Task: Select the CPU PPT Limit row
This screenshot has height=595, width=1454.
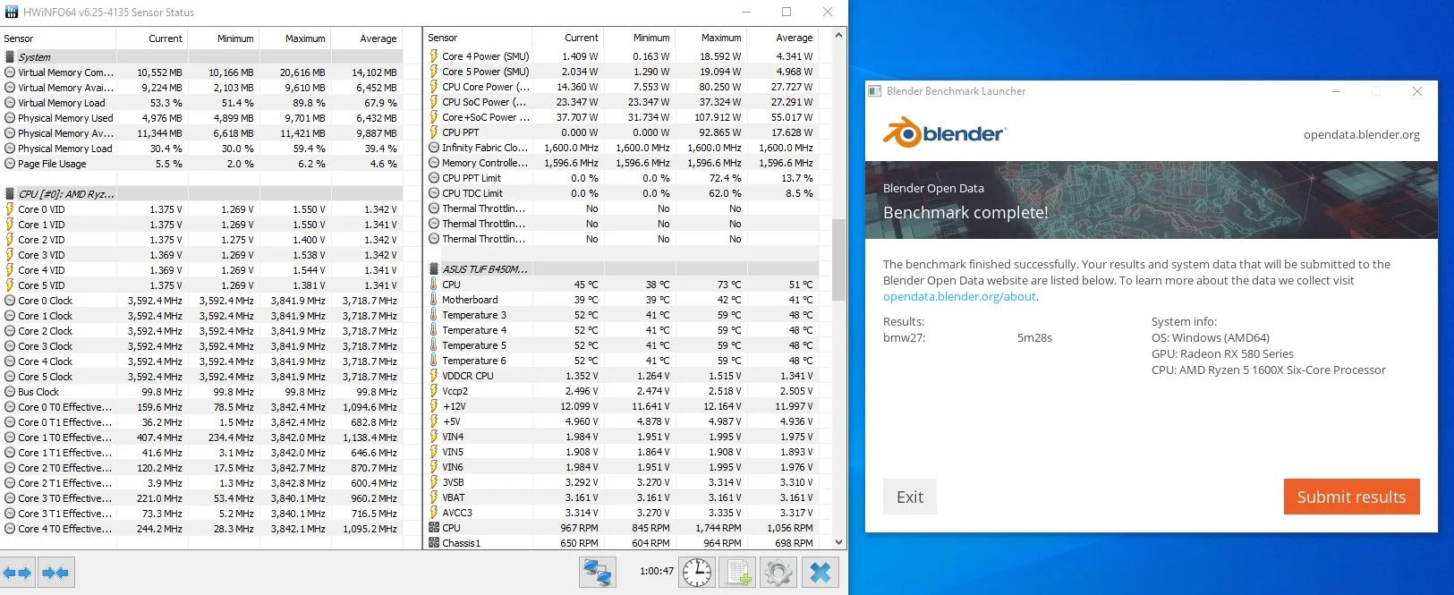Action: (622, 178)
